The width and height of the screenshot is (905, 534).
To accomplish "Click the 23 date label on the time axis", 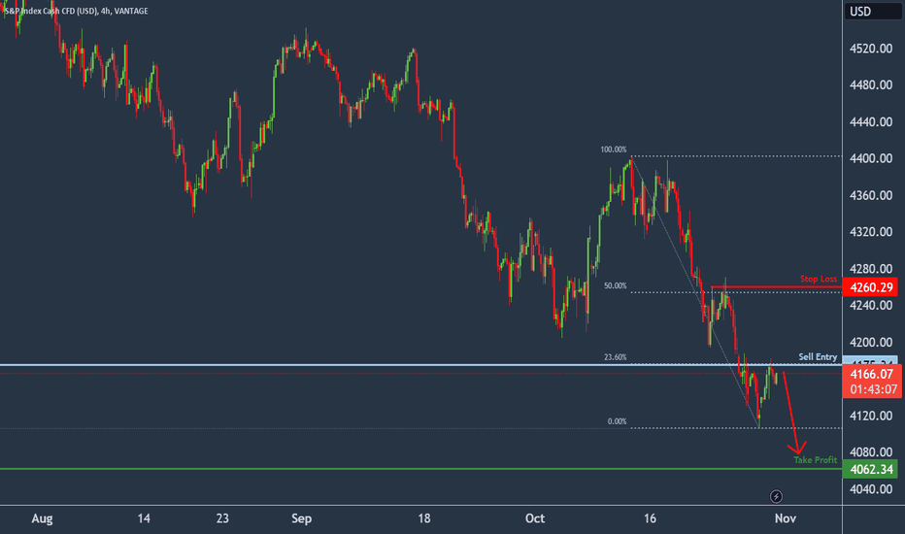I will point(222,518).
